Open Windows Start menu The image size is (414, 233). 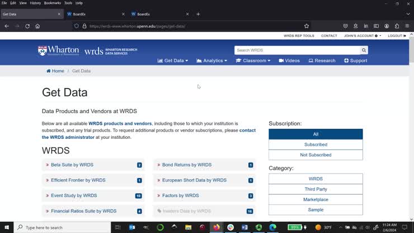pyautogui.click(x=7, y=227)
